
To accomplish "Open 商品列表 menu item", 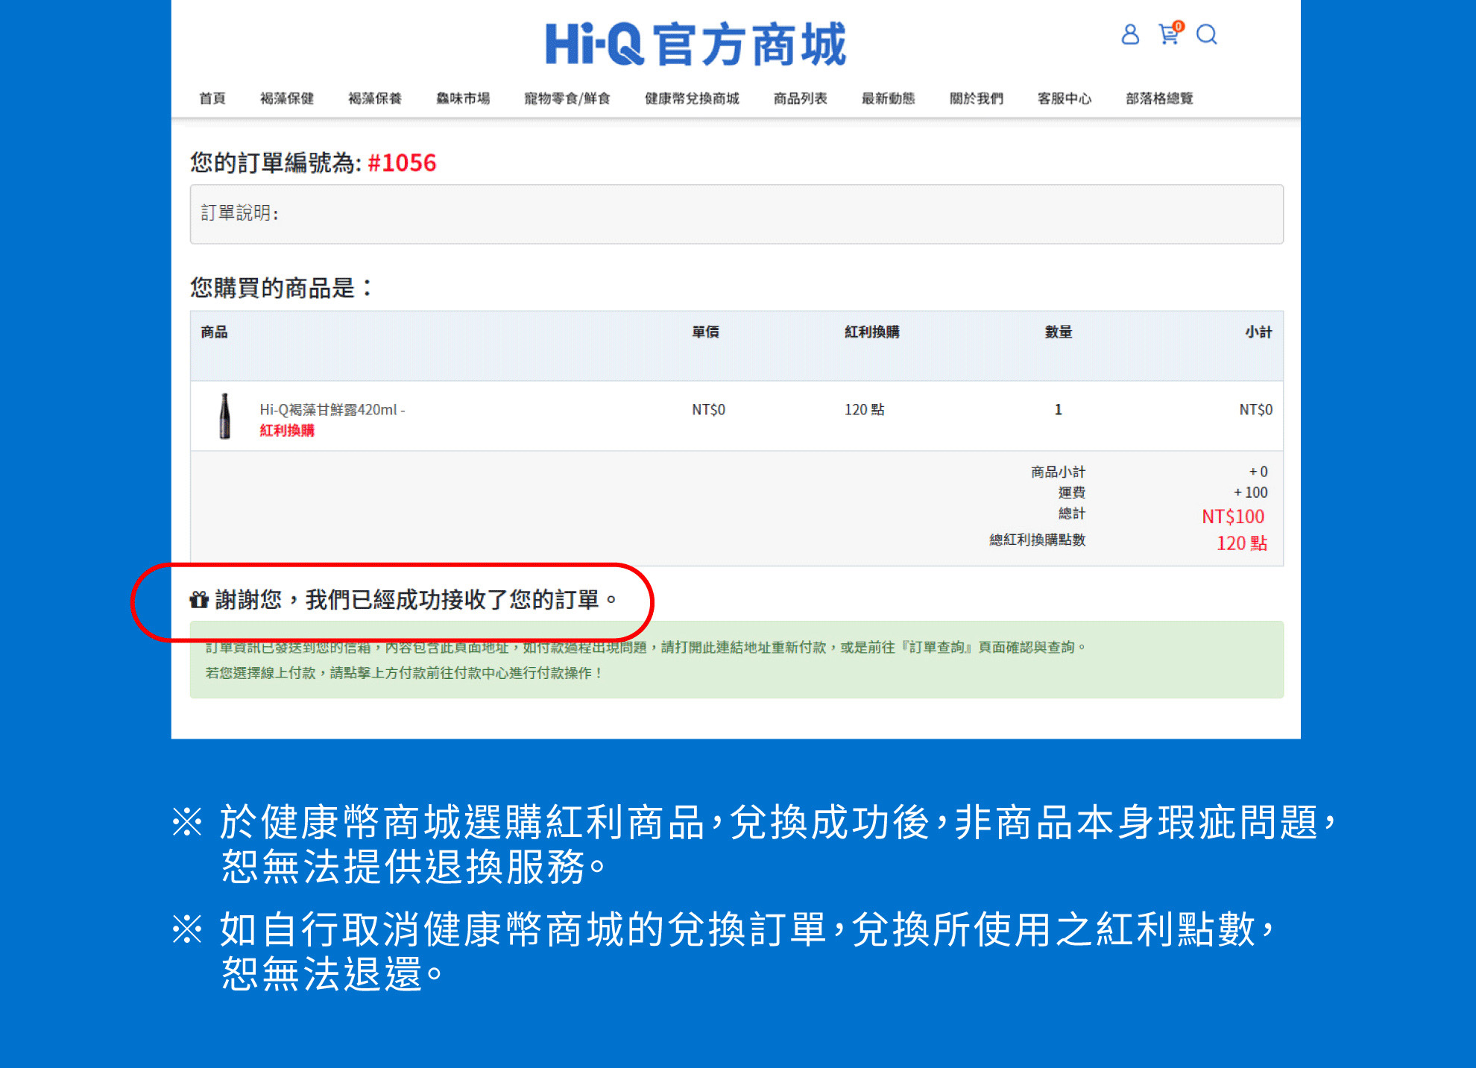I will tap(801, 98).
